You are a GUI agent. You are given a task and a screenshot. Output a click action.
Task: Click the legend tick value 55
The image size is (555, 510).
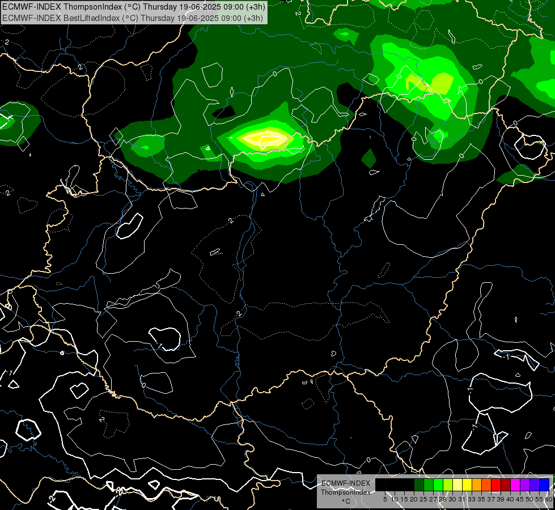click(539, 499)
